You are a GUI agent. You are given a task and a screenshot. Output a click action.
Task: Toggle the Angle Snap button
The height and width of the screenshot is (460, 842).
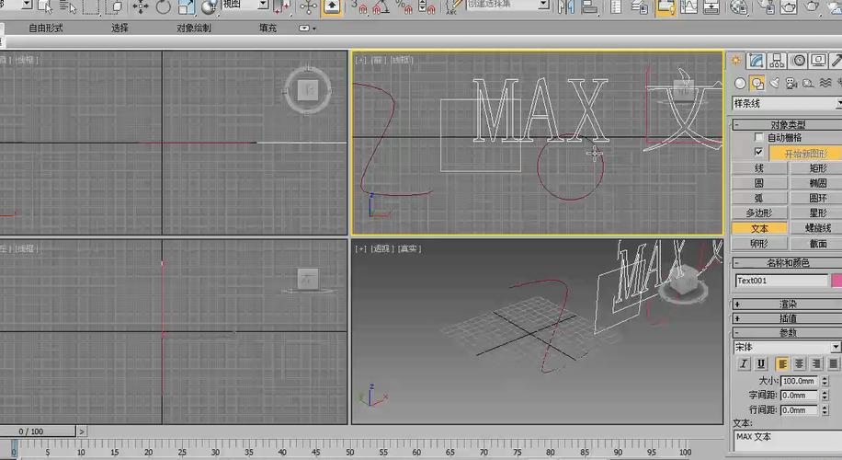coord(381,6)
